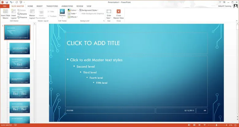Click the Click to Add Title placeholder

pyautogui.click(x=137, y=43)
